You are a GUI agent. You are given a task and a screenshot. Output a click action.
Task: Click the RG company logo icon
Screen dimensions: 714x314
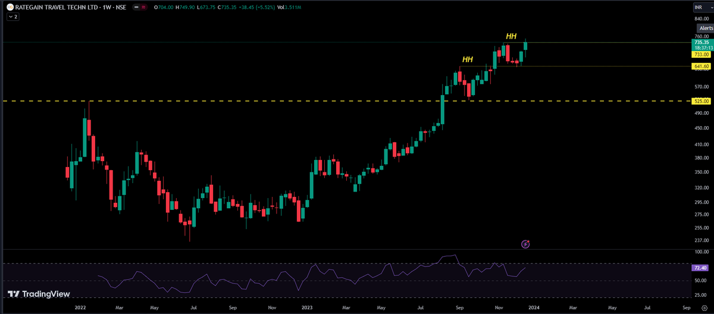pyautogui.click(x=10, y=8)
